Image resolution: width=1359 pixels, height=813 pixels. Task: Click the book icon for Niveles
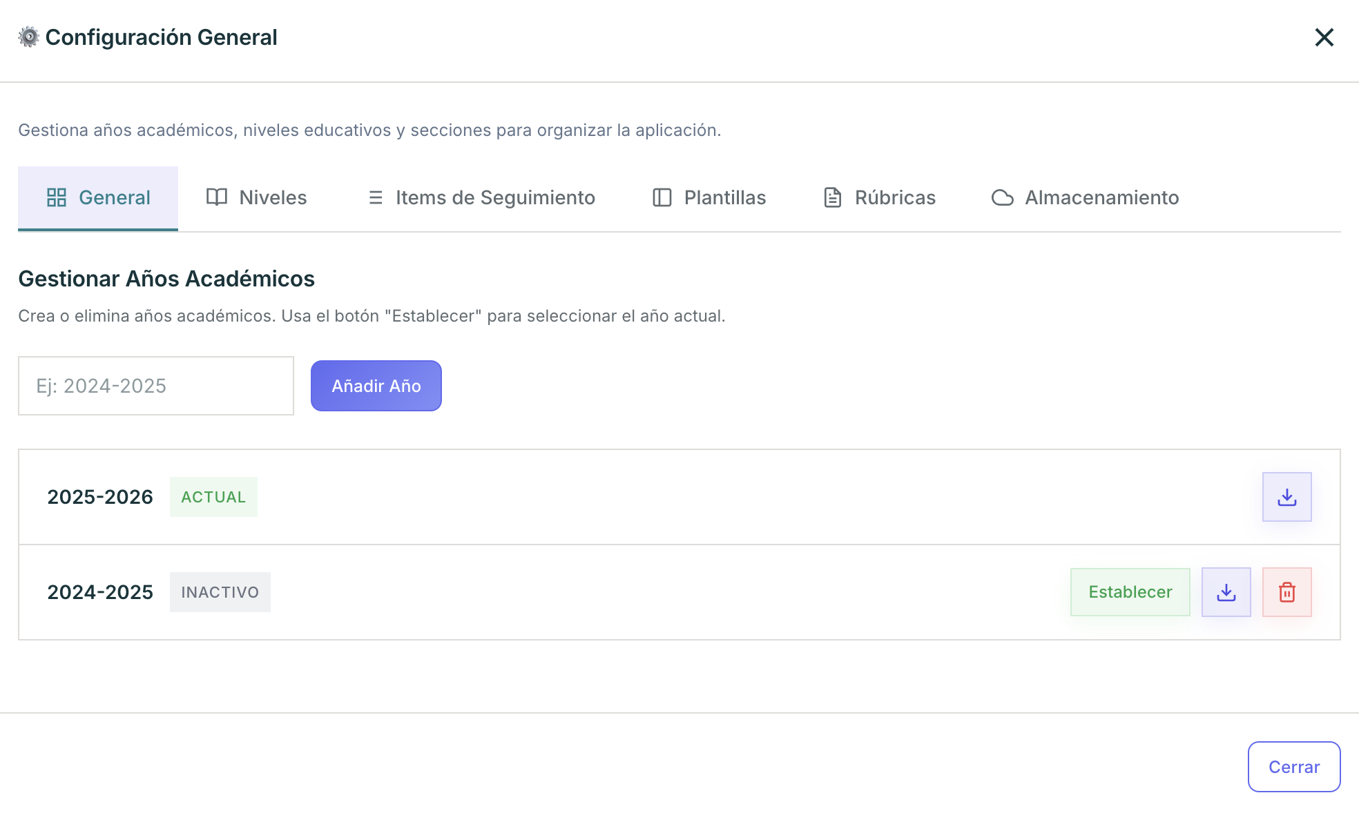pos(217,197)
